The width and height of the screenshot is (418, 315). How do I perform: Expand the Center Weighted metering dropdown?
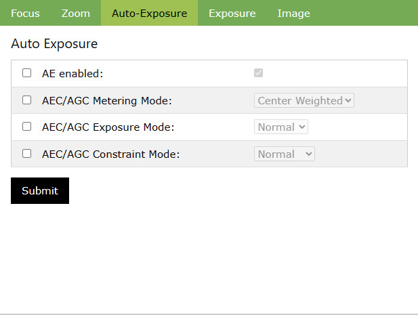pos(304,100)
